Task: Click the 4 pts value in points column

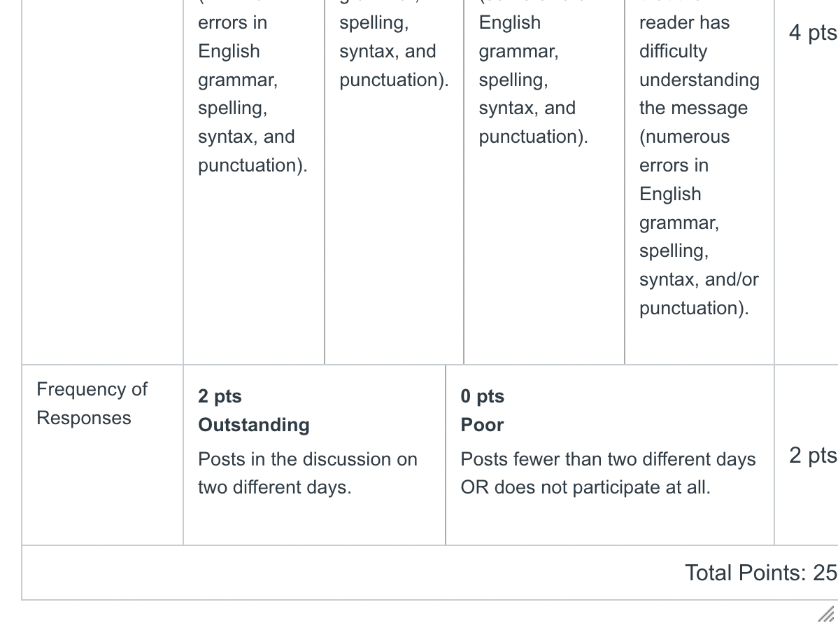Action: point(813,33)
